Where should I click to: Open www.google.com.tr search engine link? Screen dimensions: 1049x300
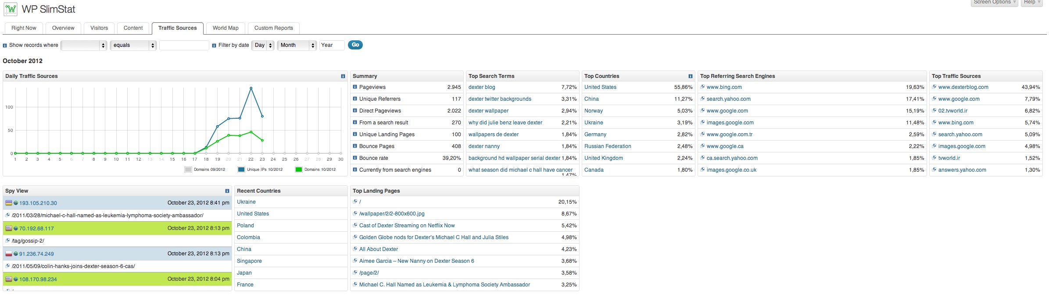[x=730, y=134]
